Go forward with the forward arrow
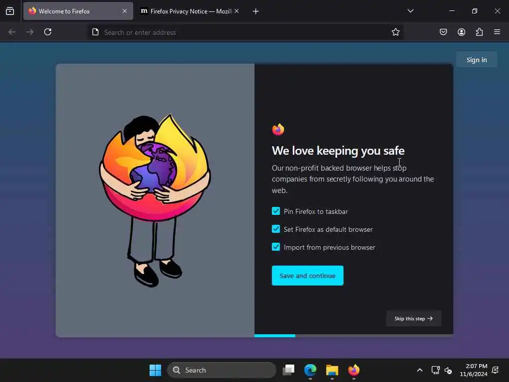This screenshot has width=509, height=382. 30,32
